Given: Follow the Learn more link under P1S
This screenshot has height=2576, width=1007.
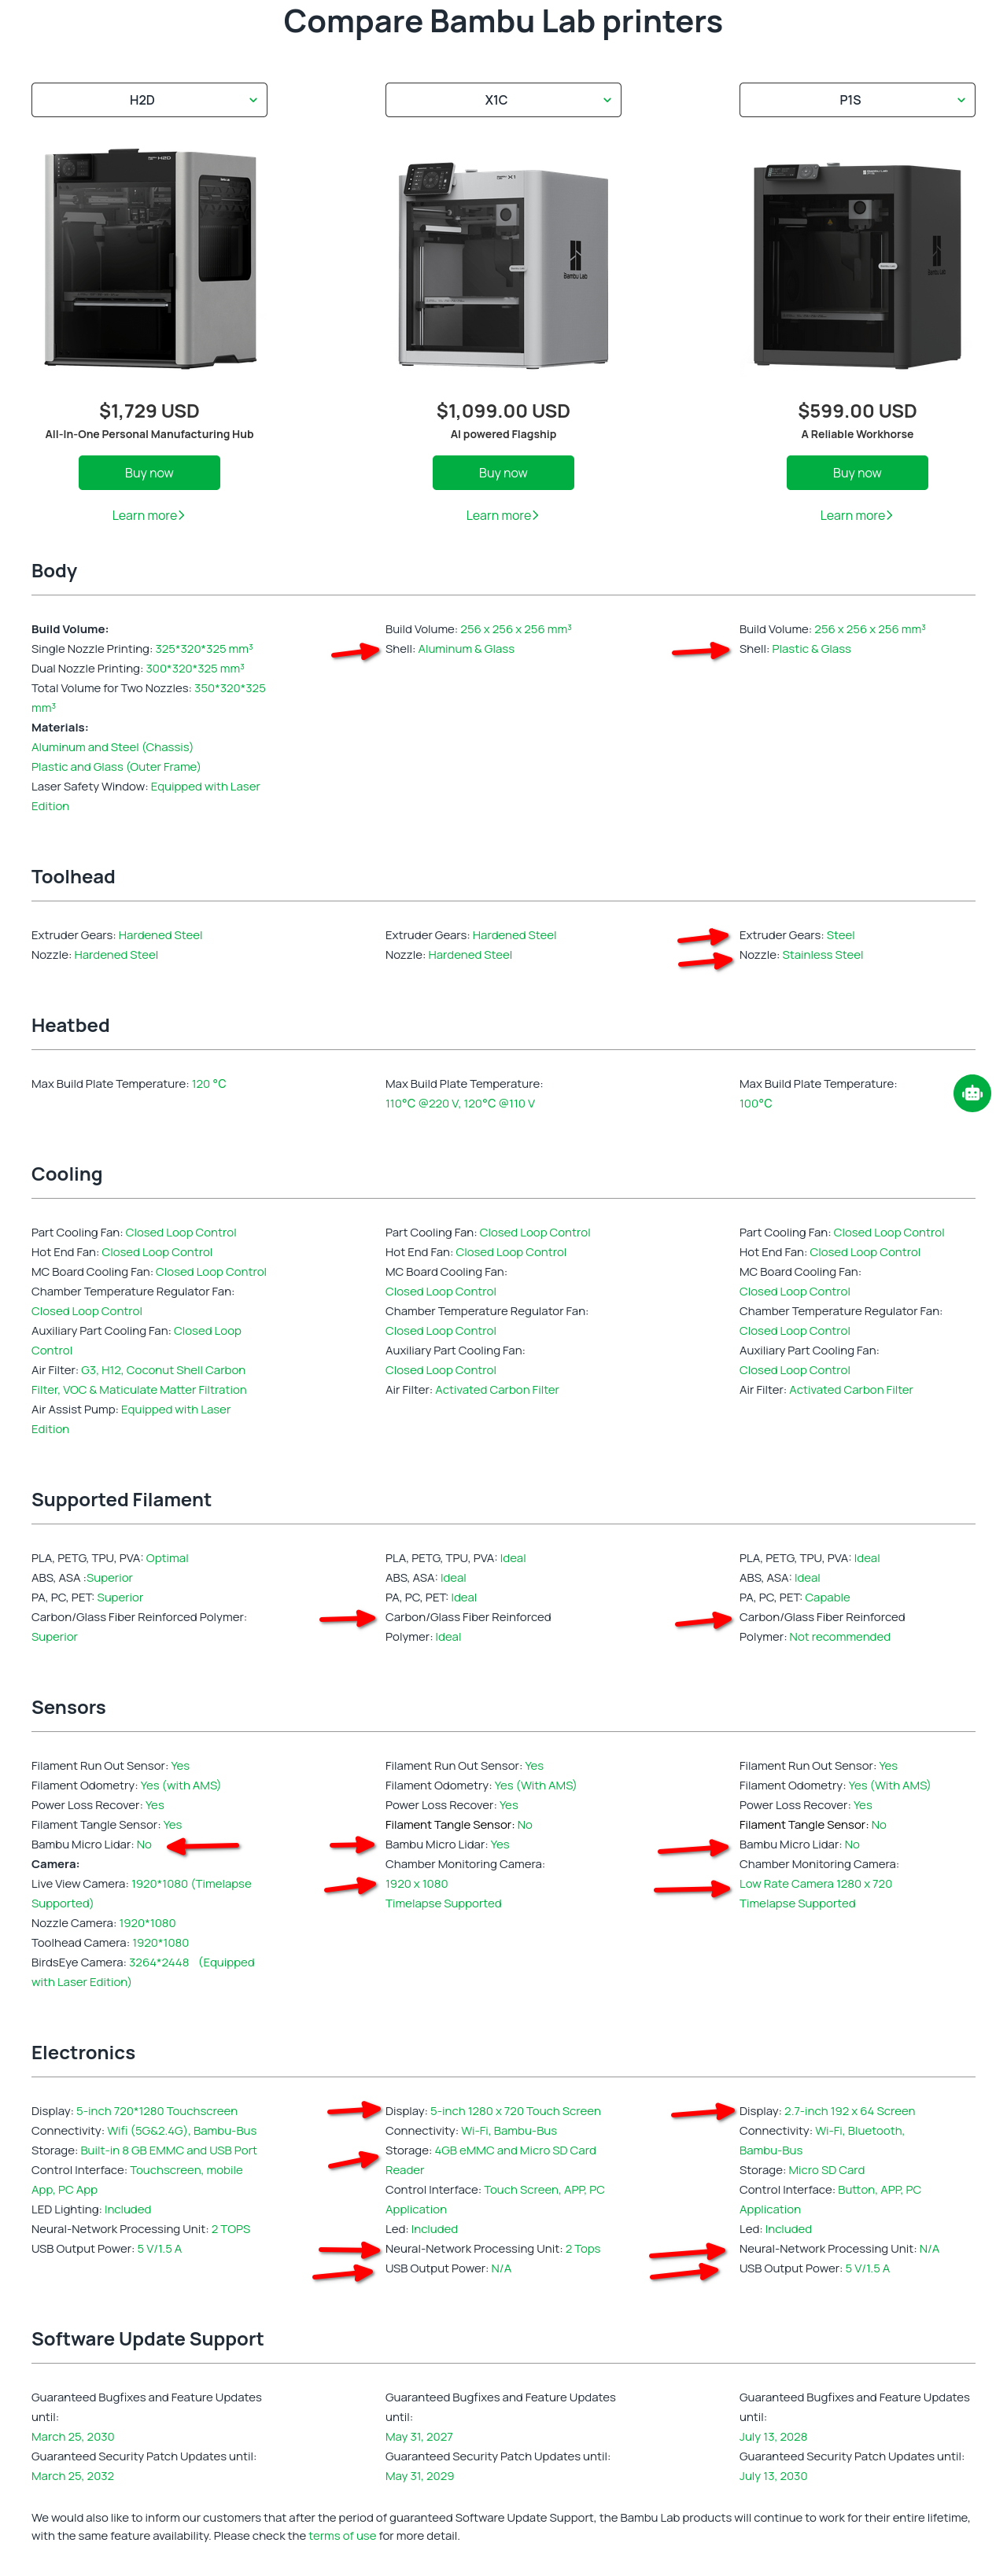Looking at the screenshot, I should (x=856, y=516).
